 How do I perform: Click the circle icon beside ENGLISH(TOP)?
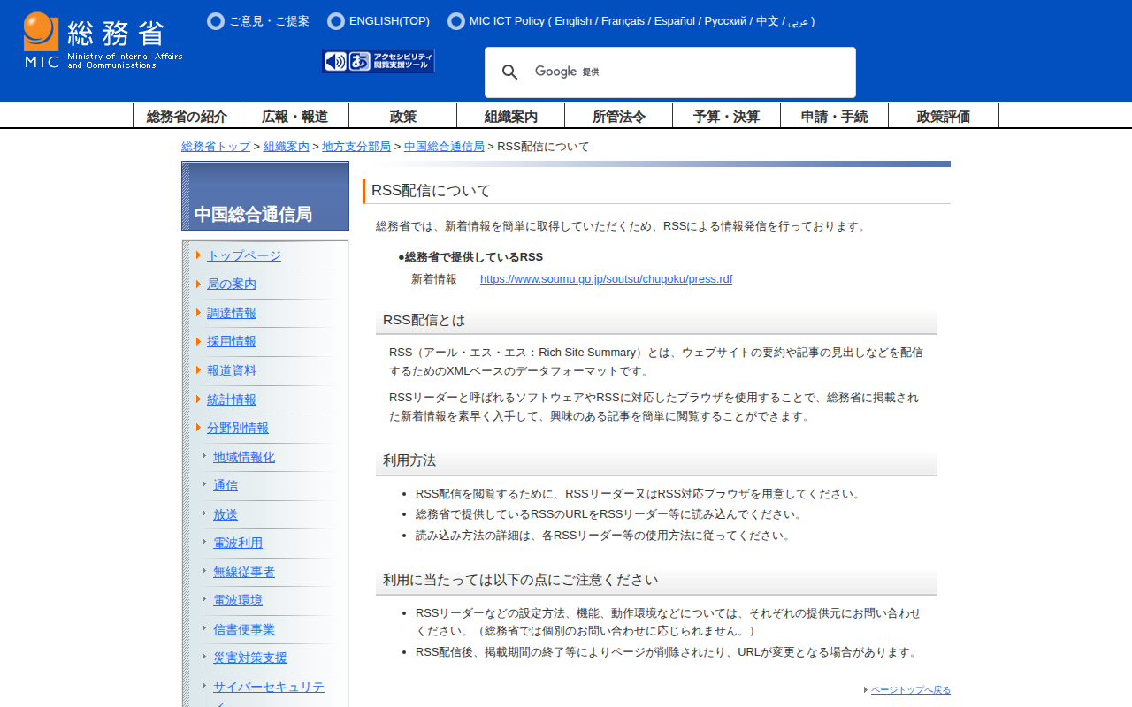coord(336,21)
